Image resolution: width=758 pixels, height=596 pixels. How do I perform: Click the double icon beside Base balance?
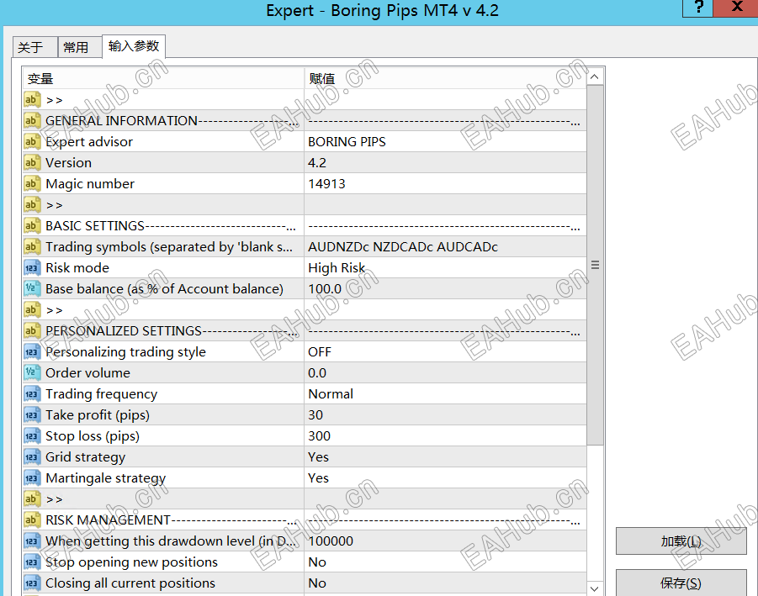click(32, 289)
